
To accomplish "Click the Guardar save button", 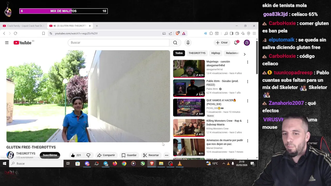I will (129, 155).
